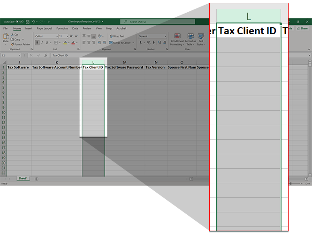Toggle Italic formatting

click(x=42, y=43)
